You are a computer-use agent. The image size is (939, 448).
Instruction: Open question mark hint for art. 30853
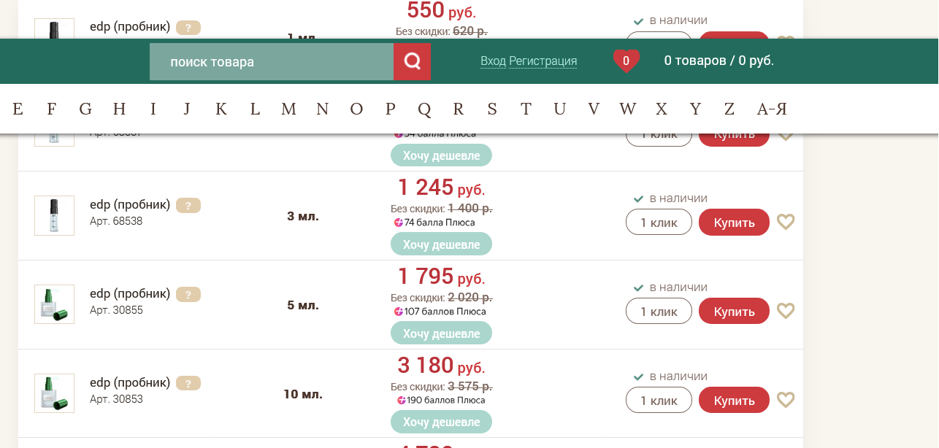[x=188, y=384]
